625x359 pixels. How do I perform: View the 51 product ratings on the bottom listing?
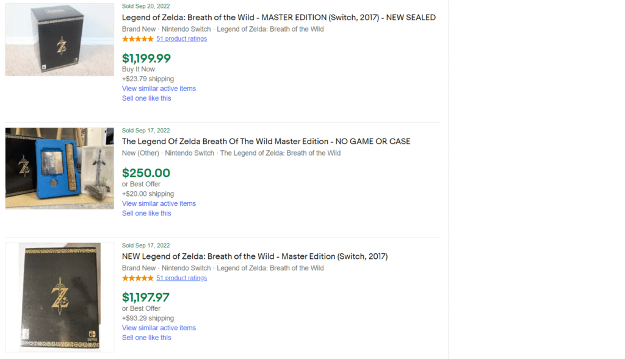(181, 278)
